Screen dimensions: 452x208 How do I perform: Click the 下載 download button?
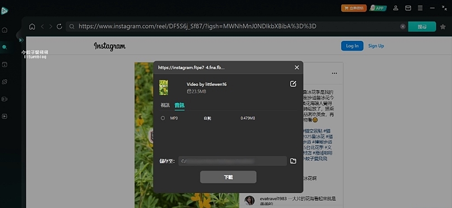click(x=228, y=177)
